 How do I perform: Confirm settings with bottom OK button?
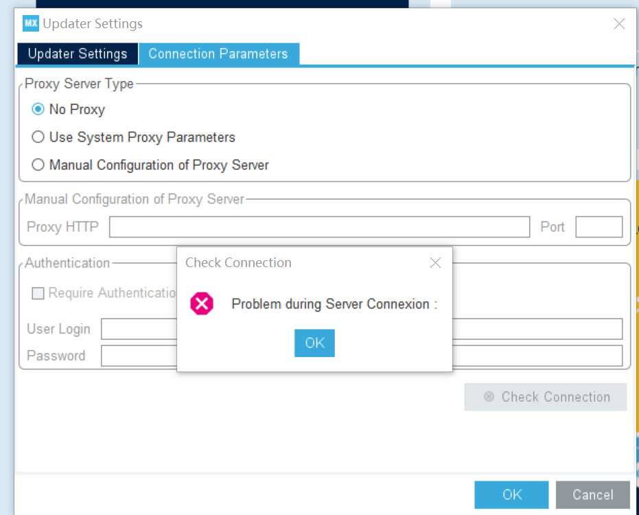(511, 494)
